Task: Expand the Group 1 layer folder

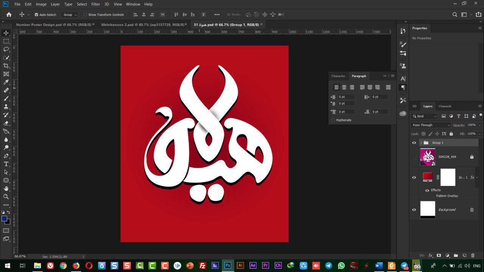Action: [x=421, y=143]
